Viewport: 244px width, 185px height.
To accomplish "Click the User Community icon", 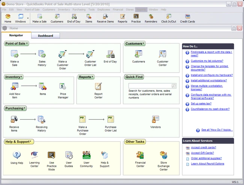I will (x=86, y=155).
